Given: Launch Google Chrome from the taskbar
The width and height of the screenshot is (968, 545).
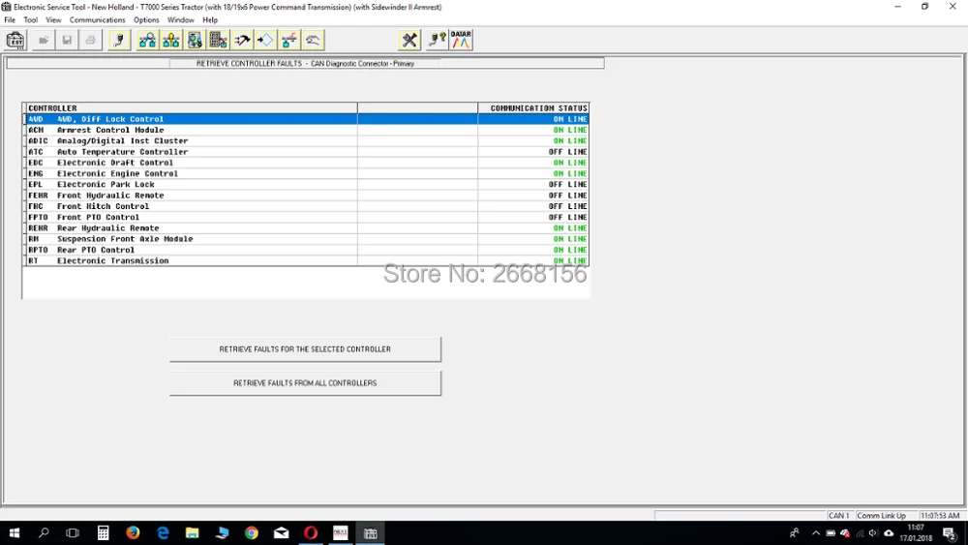Looking at the screenshot, I should 252,532.
